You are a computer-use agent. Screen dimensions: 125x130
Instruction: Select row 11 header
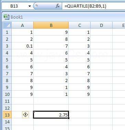[x=7, y=101]
